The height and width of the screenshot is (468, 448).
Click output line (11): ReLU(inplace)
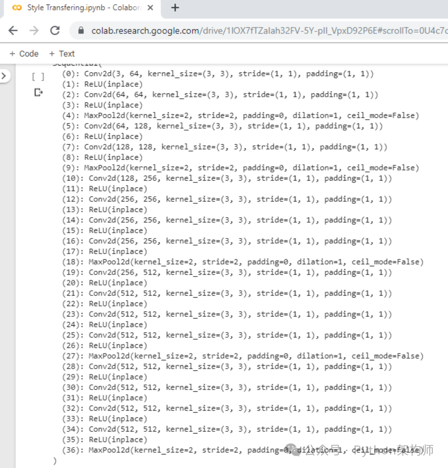pyautogui.click(x=105, y=189)
